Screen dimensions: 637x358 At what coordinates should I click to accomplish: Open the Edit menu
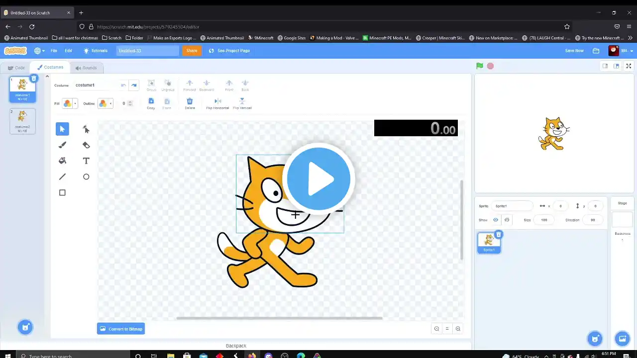[68, 51]
